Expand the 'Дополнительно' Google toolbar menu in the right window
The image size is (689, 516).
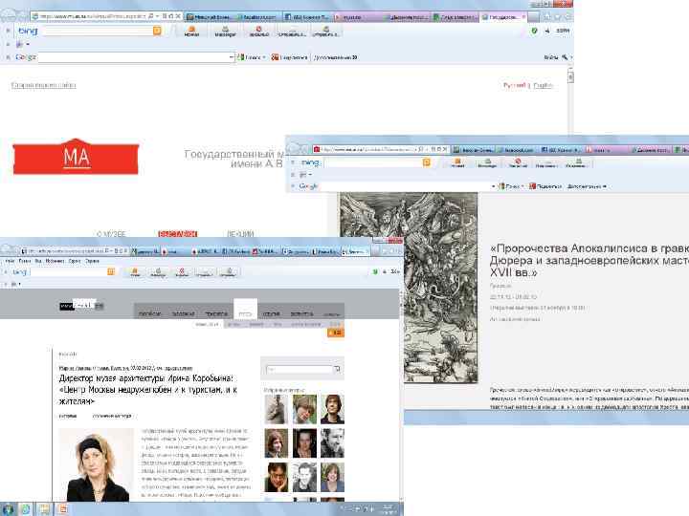tap(587, 186)
